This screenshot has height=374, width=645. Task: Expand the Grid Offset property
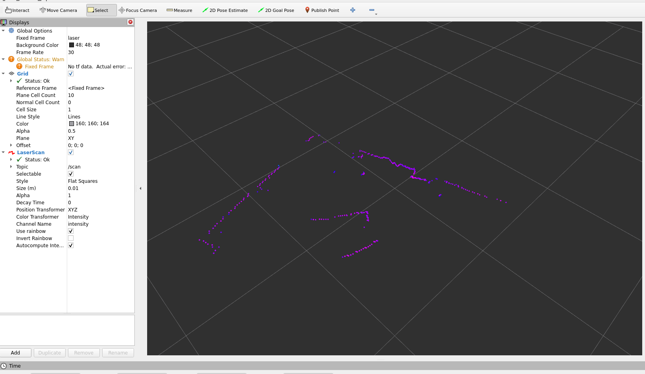[x=11, y=145]
